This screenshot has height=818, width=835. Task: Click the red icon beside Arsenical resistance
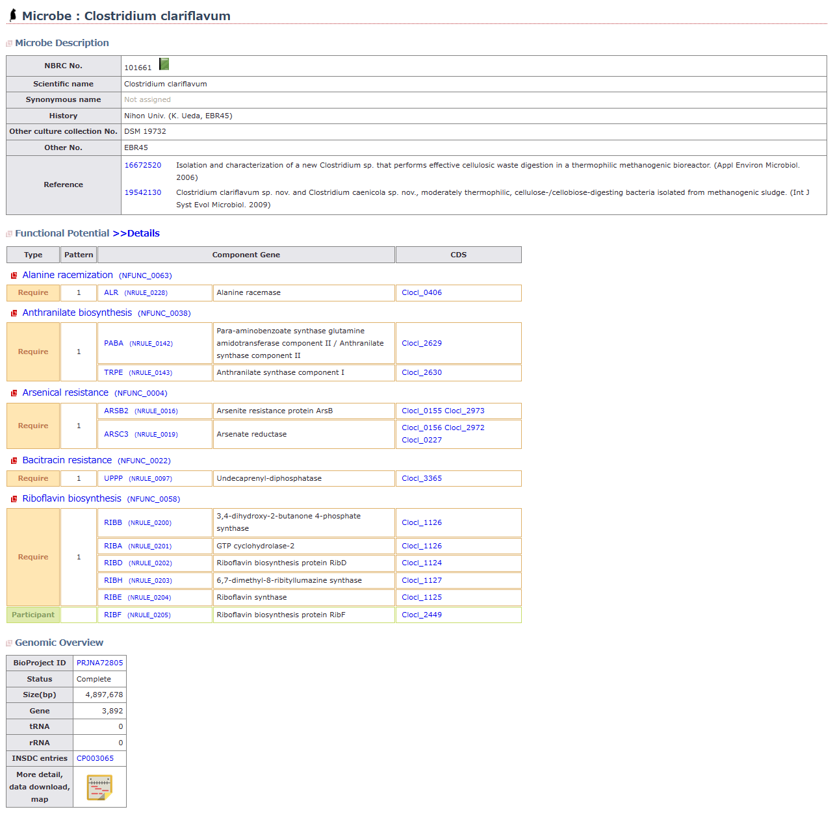coord(14,393)
